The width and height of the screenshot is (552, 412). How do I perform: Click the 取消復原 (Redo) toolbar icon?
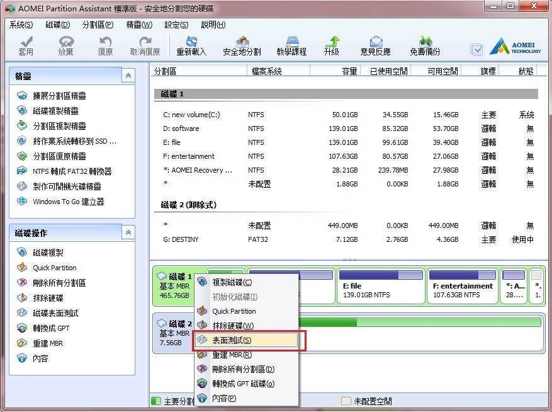coord(145,46)
